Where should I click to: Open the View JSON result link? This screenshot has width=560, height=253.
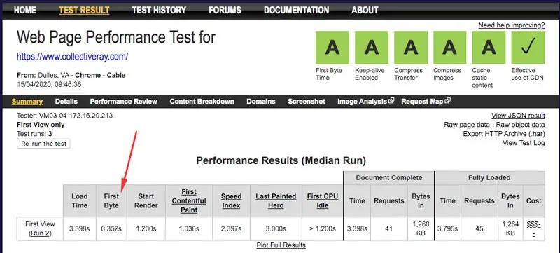pos(518,116)
